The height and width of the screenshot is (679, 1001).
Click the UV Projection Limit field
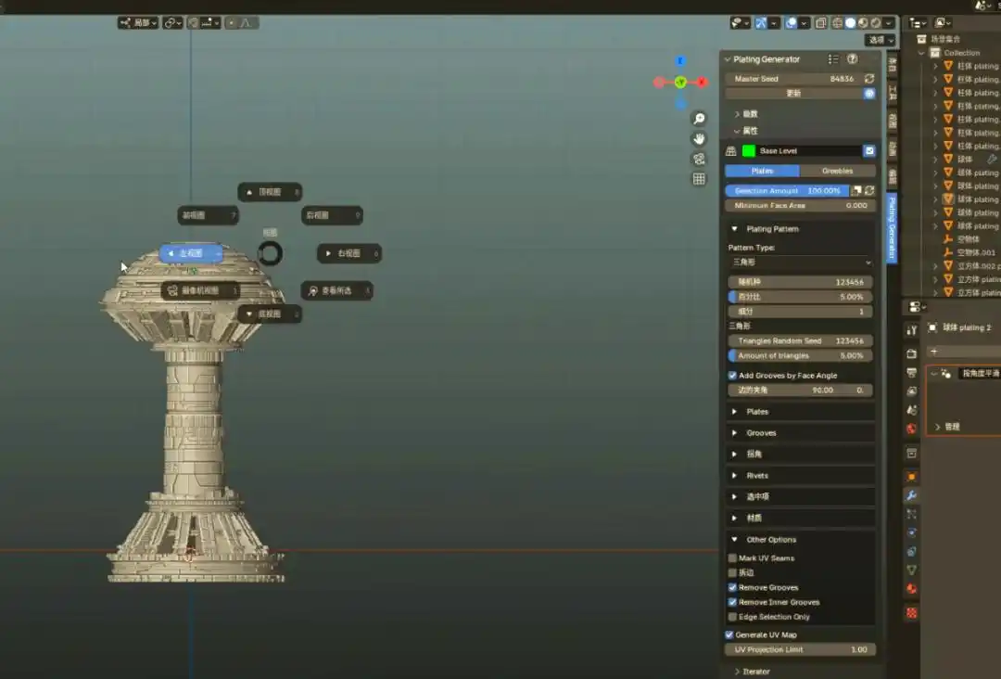pyautogui.click(x=800, y=649)
